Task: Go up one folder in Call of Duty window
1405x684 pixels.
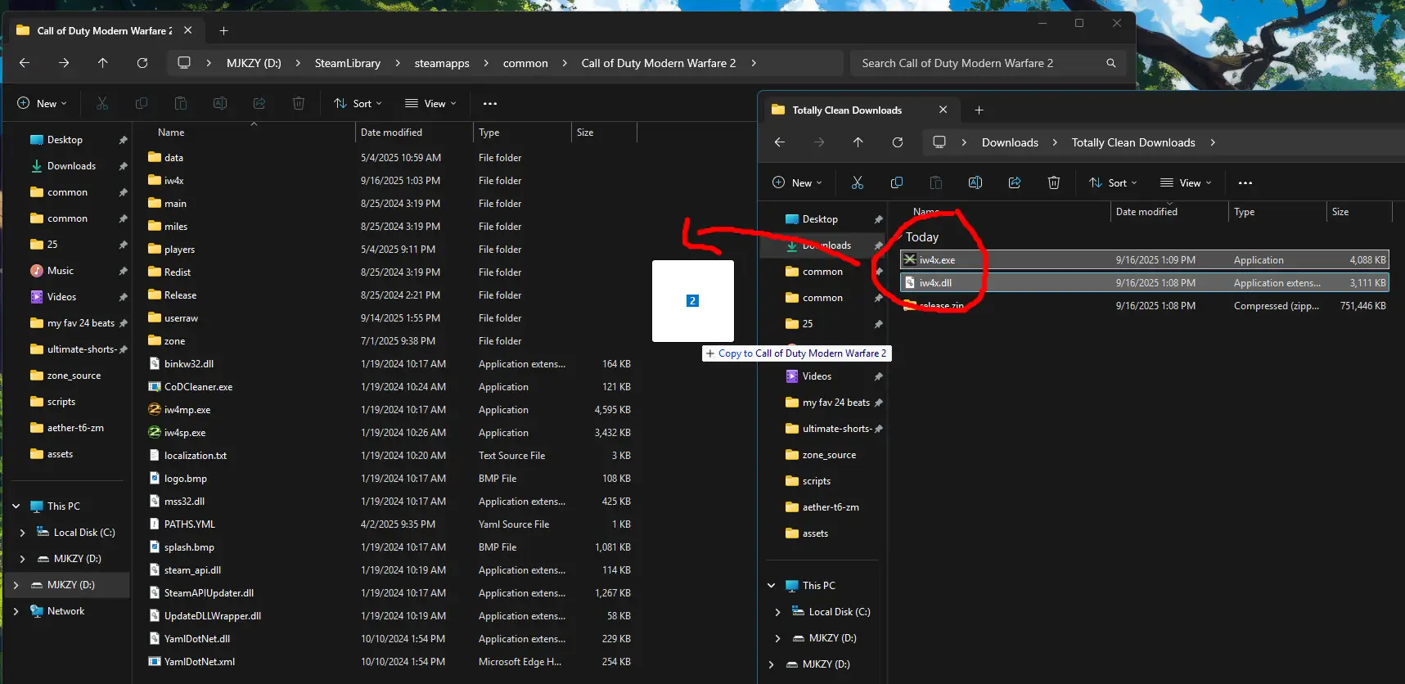Action: (x=102, y=63)
